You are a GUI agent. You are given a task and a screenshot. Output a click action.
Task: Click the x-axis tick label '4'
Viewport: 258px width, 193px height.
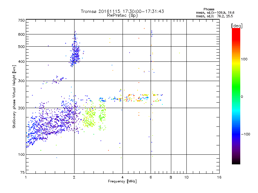click(123, 177)
